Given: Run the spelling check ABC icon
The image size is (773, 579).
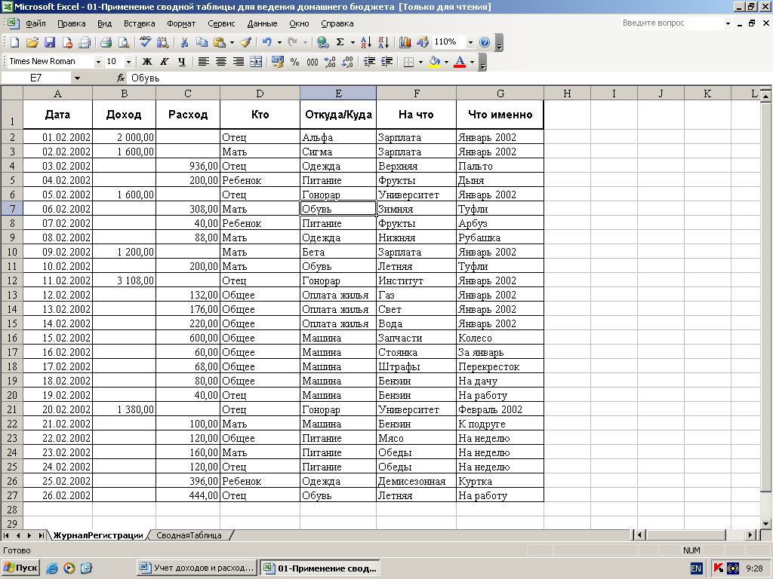Looking at the screenshot, I should (145, 42).
